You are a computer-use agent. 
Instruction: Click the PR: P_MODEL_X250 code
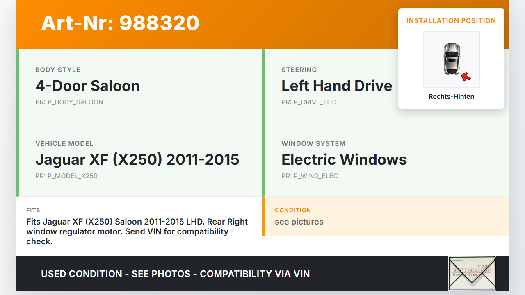[66, 176]
